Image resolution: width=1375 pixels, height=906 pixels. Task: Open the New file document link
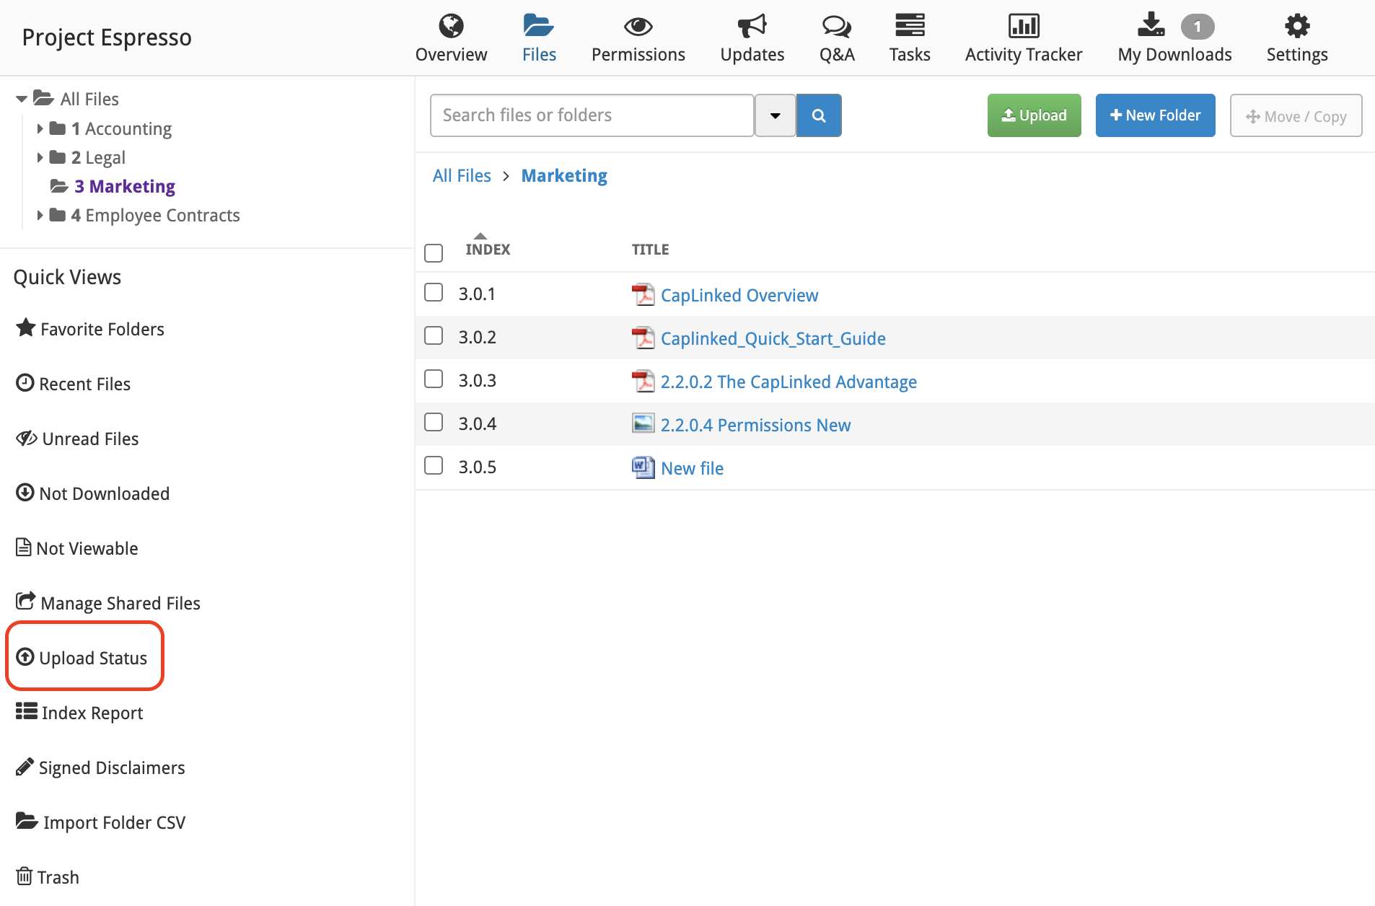692,468
